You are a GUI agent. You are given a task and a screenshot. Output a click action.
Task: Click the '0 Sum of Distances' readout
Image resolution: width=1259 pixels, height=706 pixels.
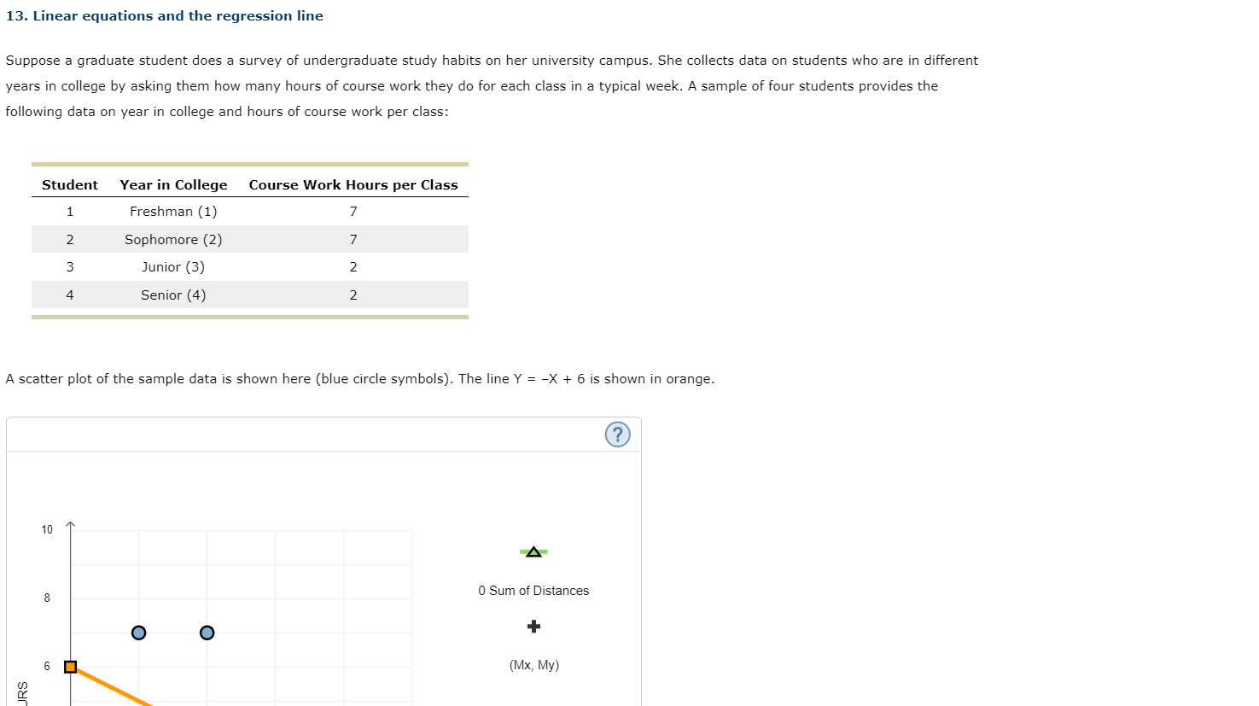(x=533, y=590)
